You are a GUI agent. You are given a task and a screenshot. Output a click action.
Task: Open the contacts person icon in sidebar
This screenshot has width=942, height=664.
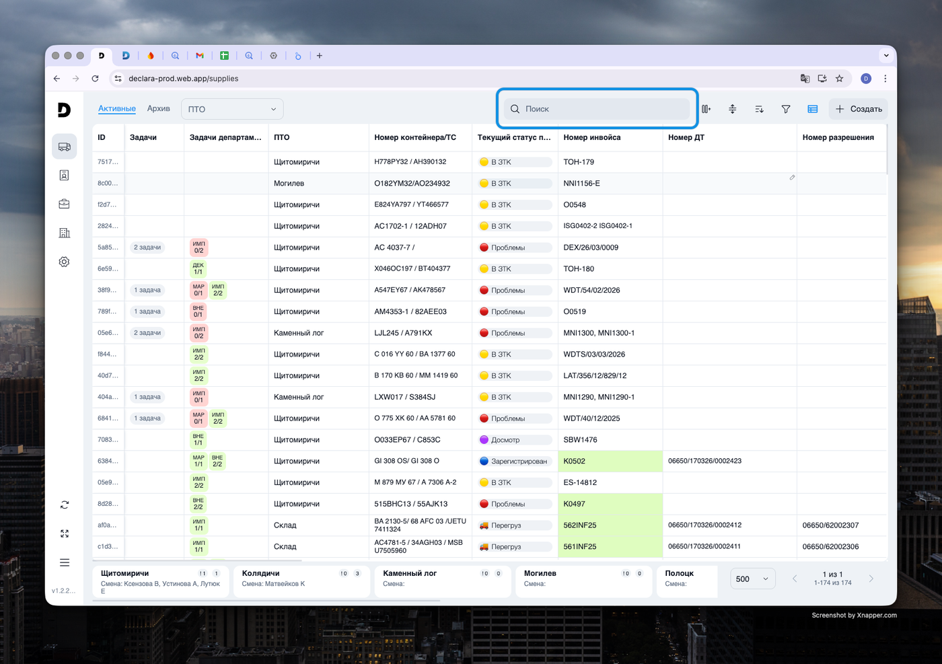65,176
